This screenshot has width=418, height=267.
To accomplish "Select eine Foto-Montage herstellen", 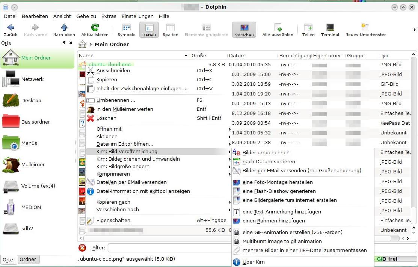I will (x=303, y=182).
